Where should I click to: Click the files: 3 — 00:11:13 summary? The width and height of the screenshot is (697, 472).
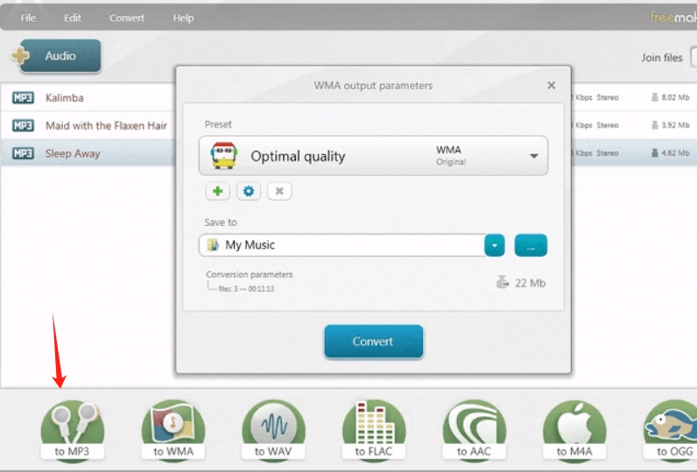click(246, 289)
